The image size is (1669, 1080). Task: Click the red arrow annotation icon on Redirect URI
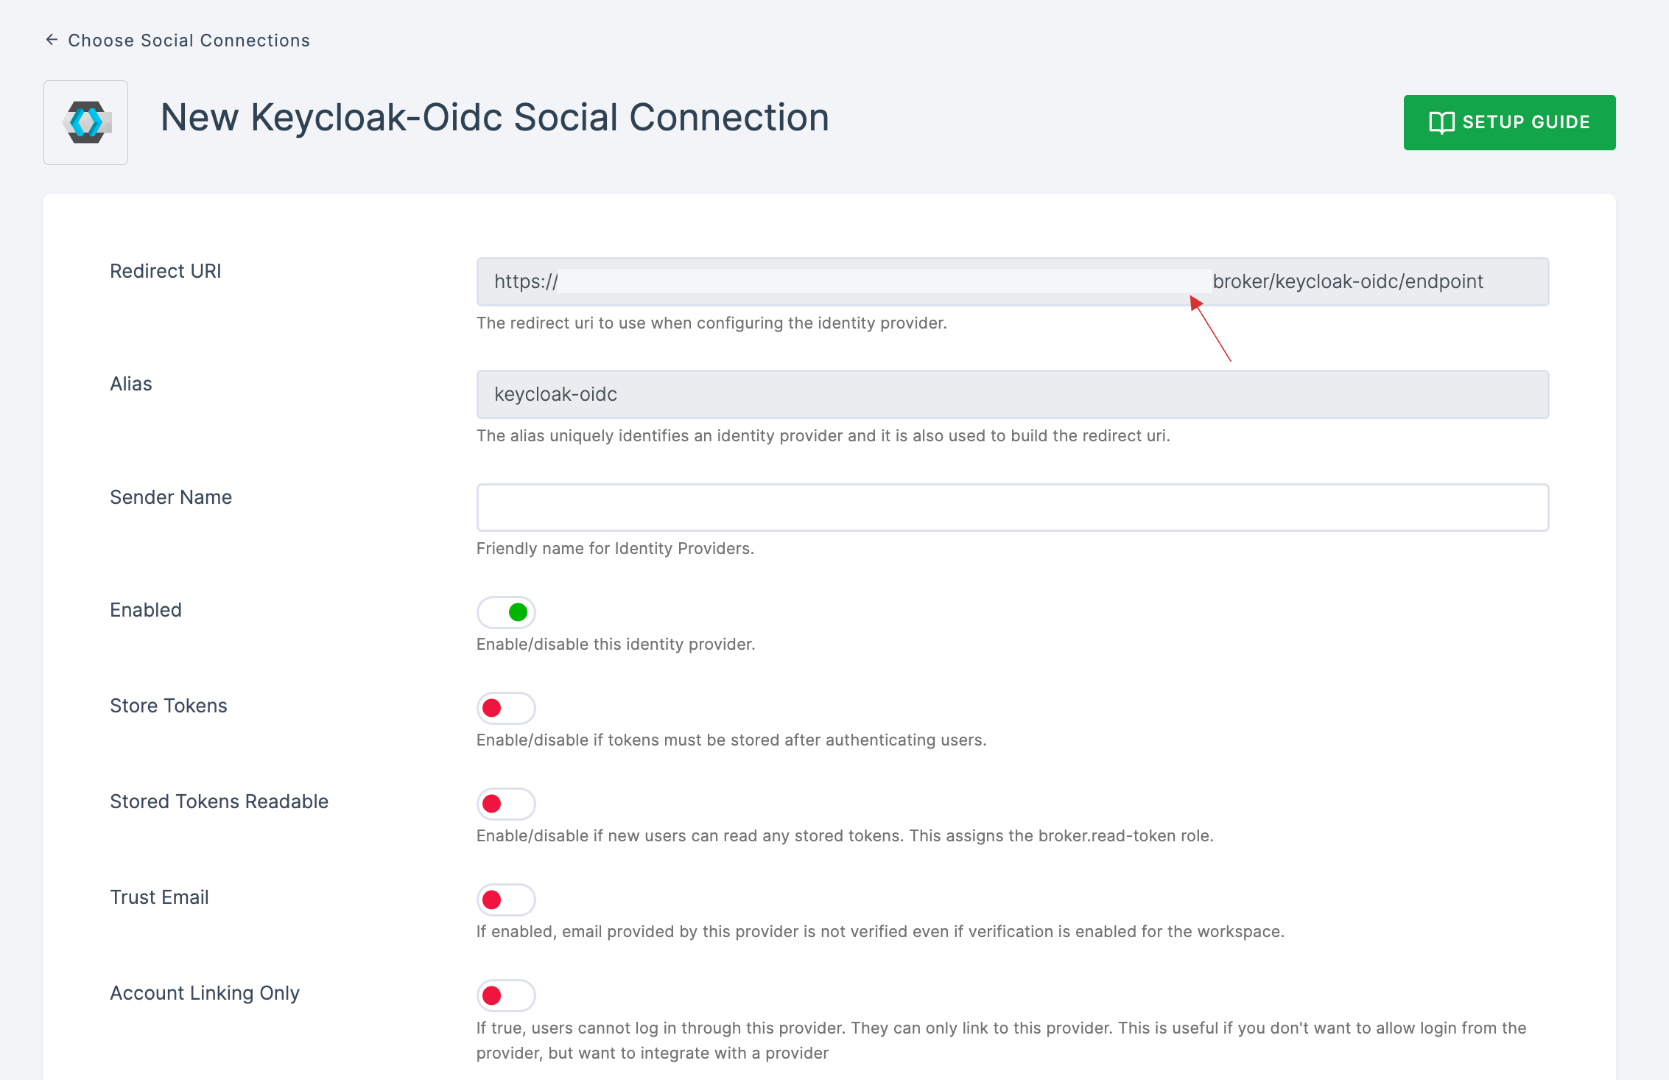tap(1193, 301)
